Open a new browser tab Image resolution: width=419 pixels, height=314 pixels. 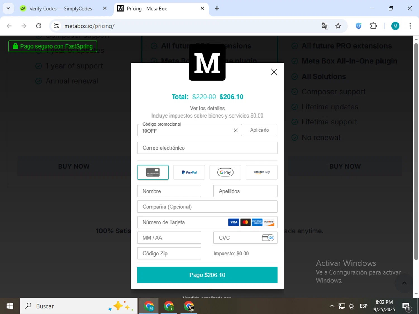(217, 8)
